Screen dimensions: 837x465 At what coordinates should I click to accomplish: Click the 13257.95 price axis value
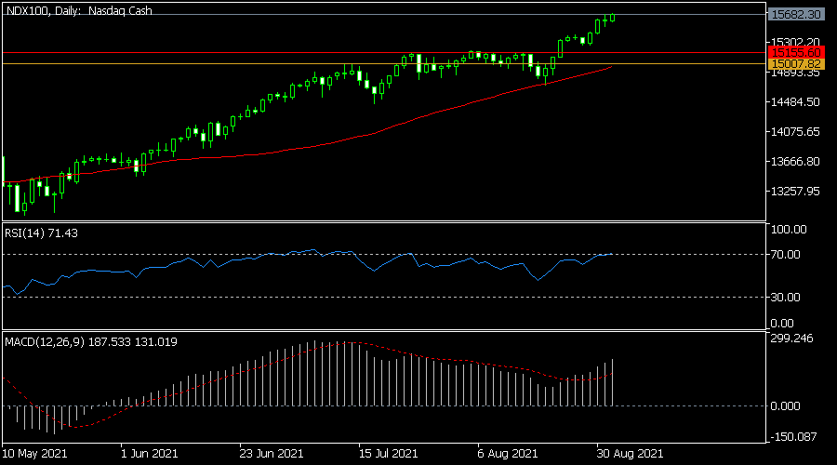point(795,192)
